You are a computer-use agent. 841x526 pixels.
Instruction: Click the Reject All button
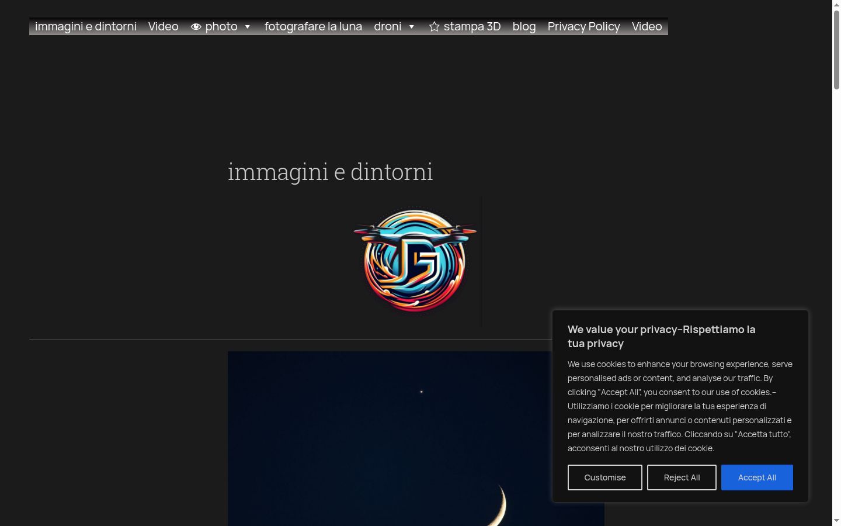(682, 477)
